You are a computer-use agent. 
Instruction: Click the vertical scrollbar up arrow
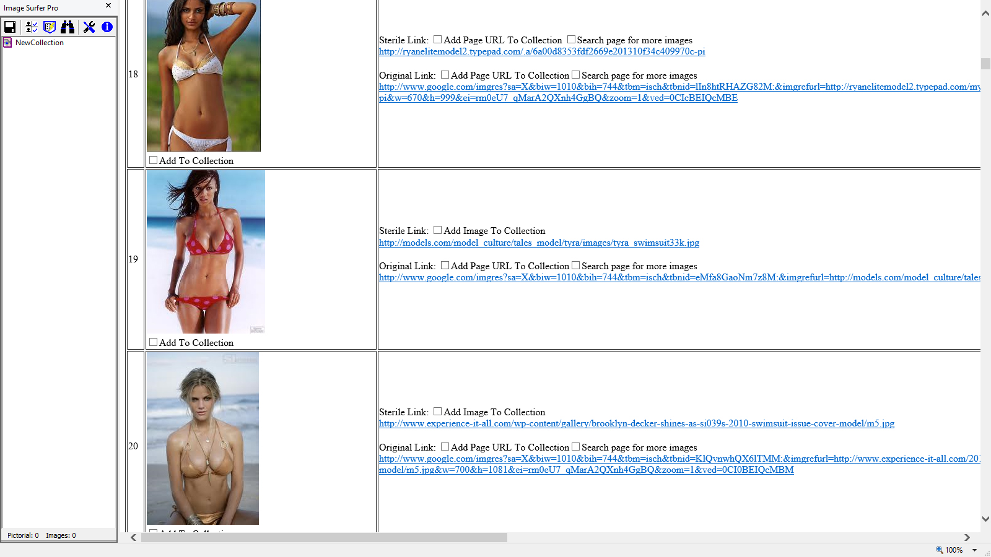click(985, 13)
